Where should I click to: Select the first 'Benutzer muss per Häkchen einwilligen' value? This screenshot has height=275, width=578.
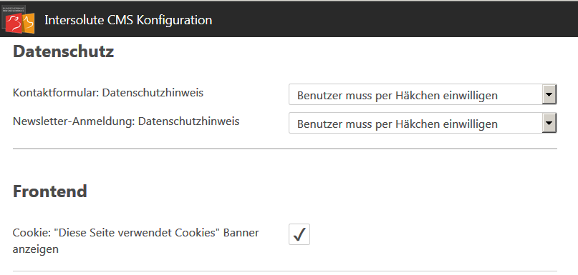398,96
